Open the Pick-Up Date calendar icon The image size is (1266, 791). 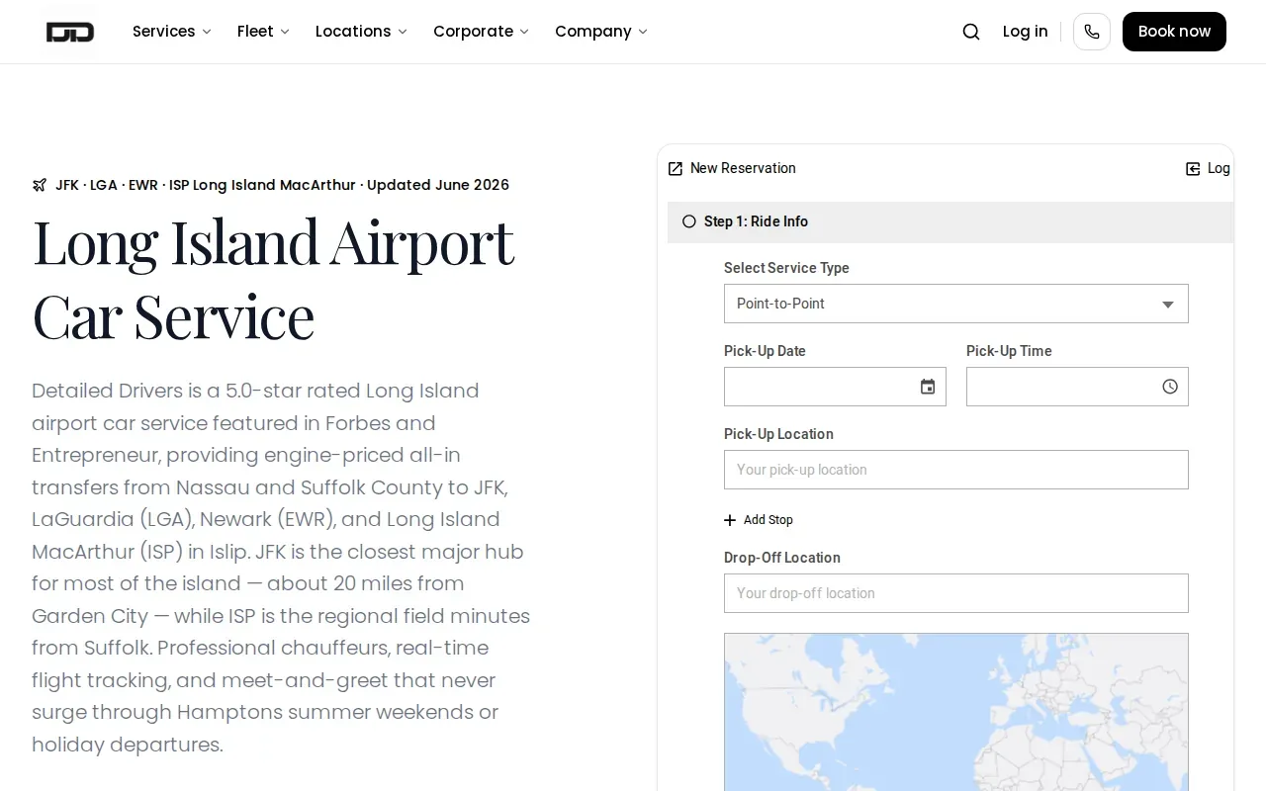pyautogui.click(x=928, y=387)
